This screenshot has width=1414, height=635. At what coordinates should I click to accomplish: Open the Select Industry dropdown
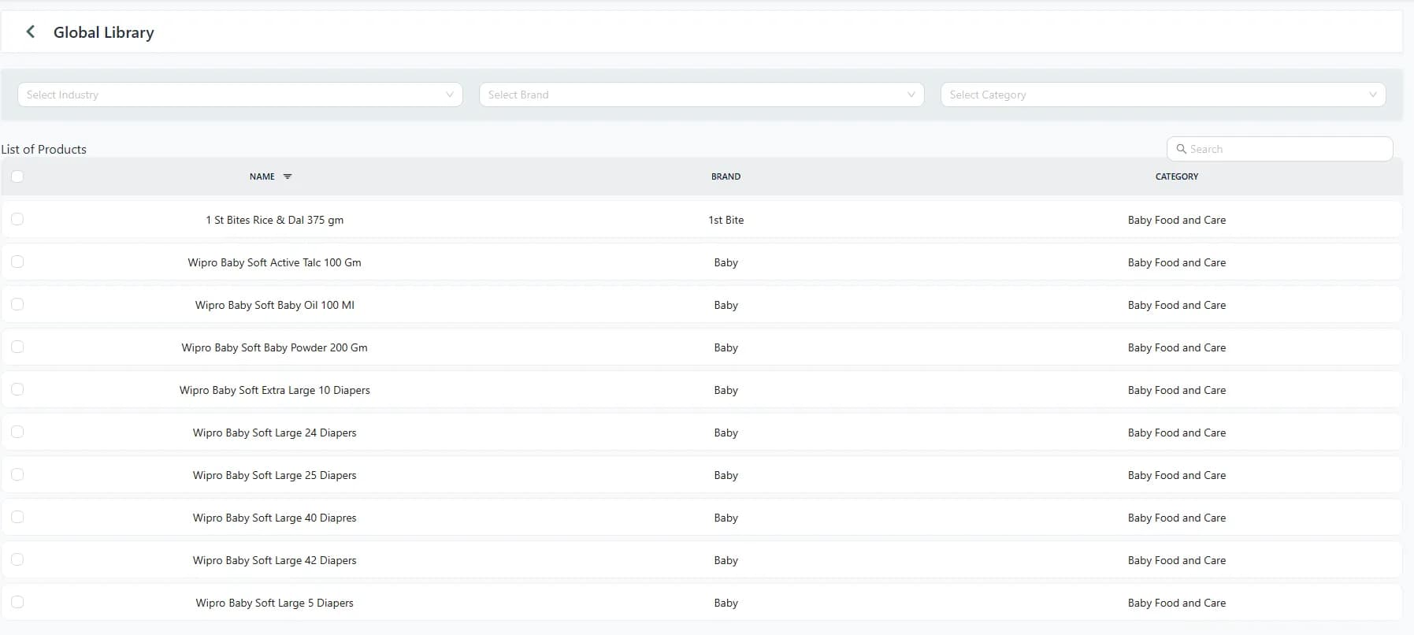[239, 95]
